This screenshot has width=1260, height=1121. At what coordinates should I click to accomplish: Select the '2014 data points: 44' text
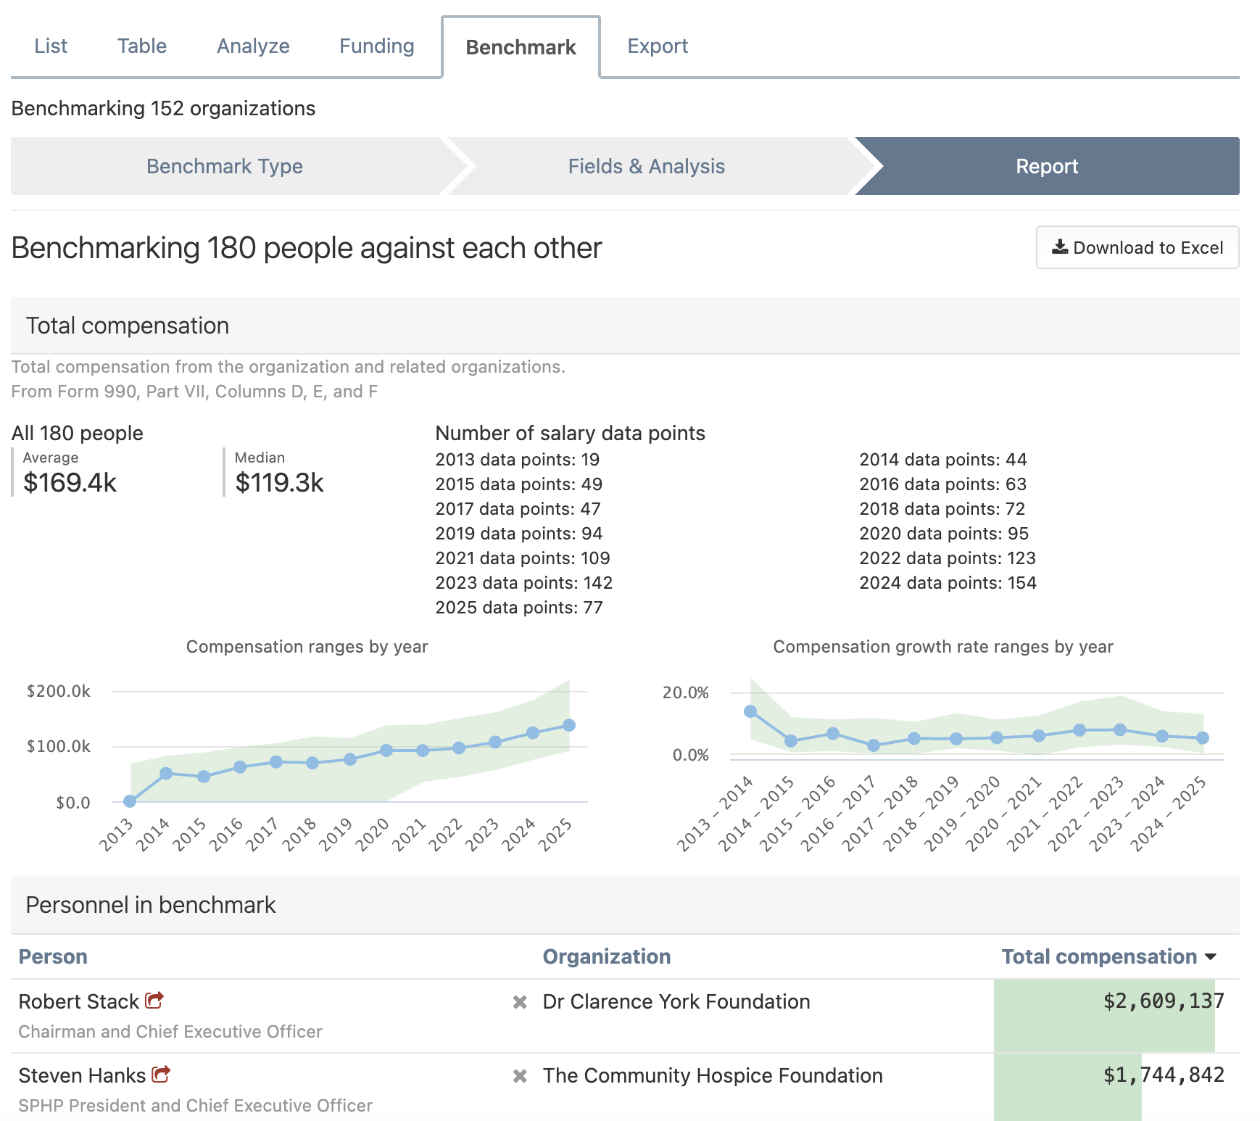pyautogui.click(x=943, y=460)
